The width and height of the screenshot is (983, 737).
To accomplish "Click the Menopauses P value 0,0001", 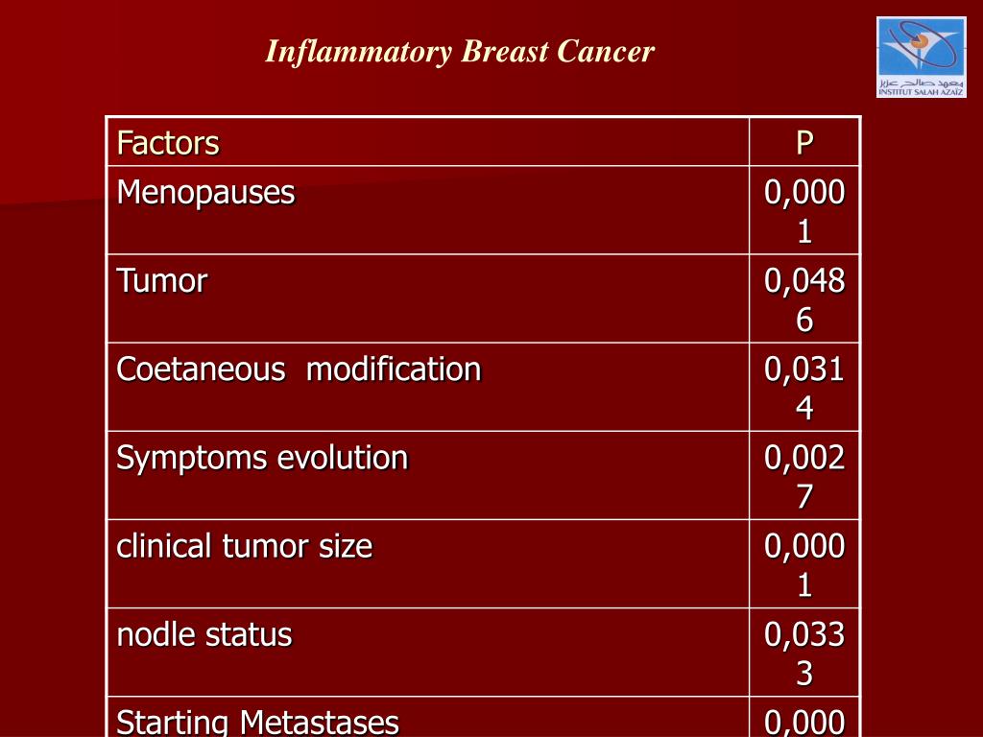I will 804,211.
